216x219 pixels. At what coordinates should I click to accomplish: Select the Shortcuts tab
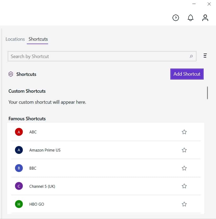pos(38,39)
